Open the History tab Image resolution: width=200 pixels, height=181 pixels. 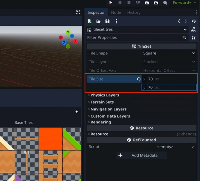[x=134, y=13]
